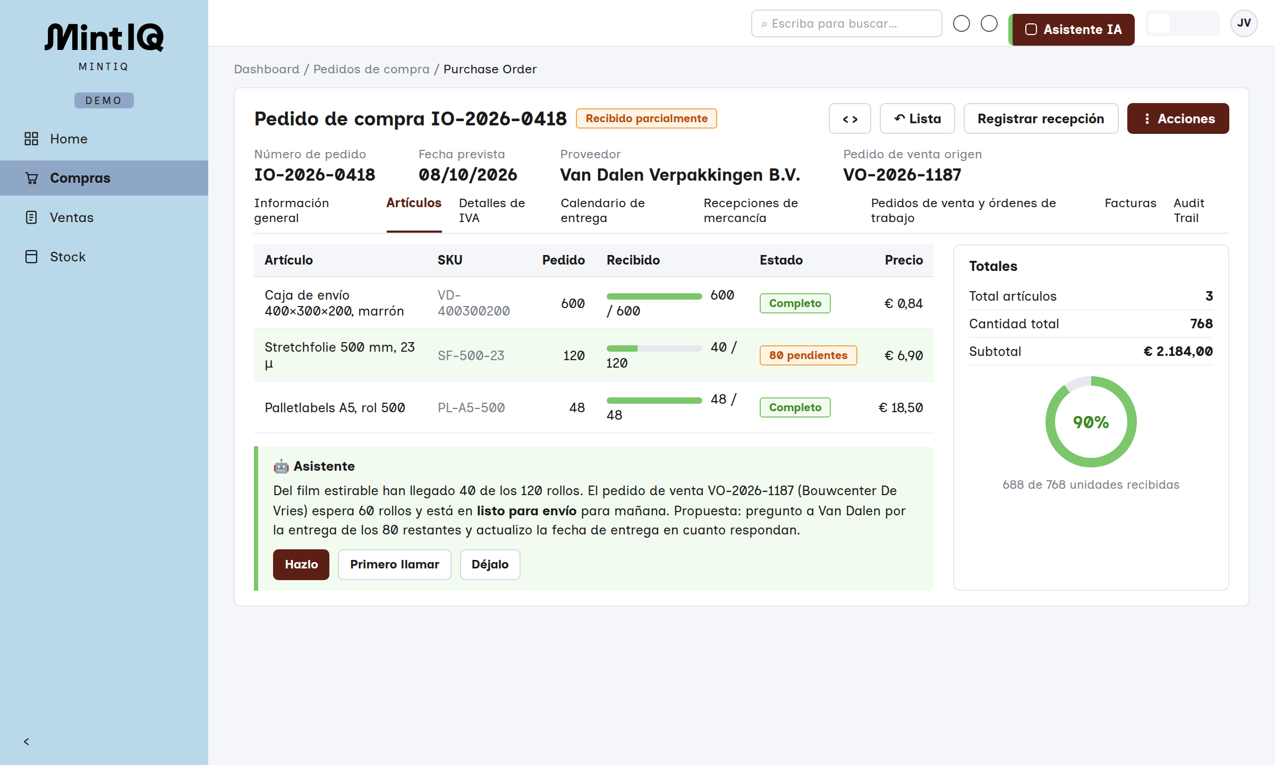Viewport: 1275px width, 765px height.
Task: Dismiss the proposal with Déjalo
Action: [490, 564]
